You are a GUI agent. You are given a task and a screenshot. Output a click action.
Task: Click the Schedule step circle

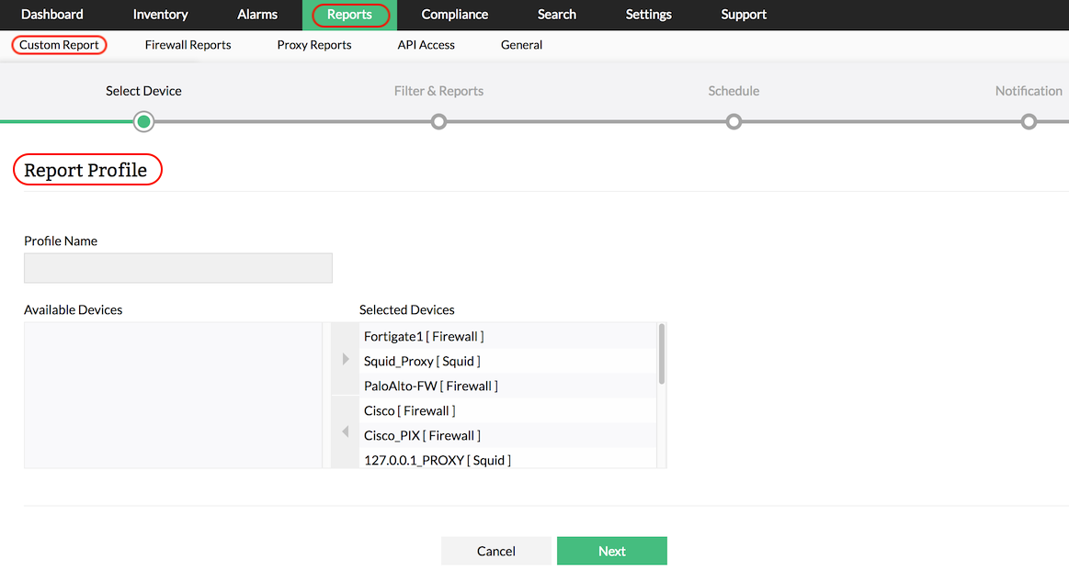pos(734,121)
